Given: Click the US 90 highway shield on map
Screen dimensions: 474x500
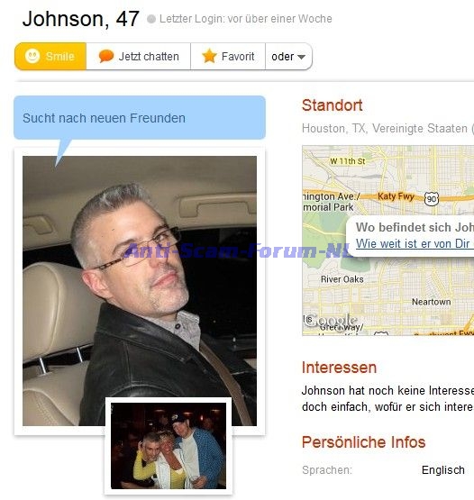Looking at the screenshot, I should (432, 199).
